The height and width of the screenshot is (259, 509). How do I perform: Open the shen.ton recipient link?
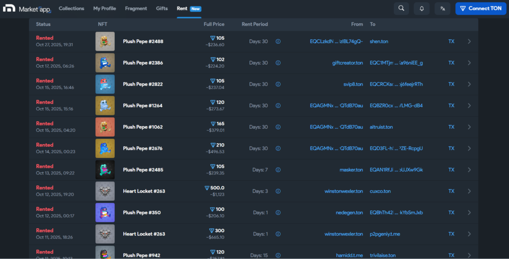point(379,42)
